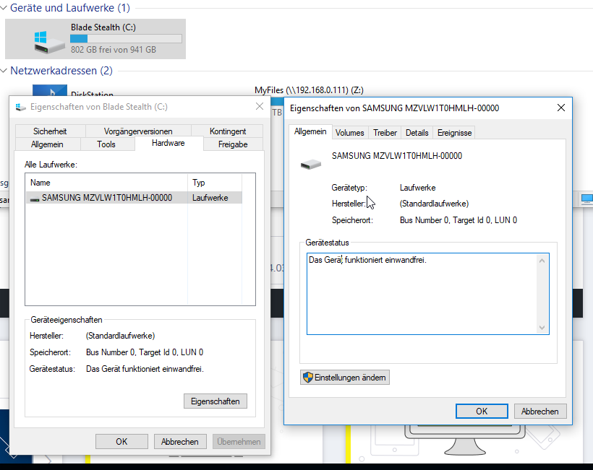Screen dimensions: 593x470
Task: Open the Sicherheit tab
Action: click(50, 131)
